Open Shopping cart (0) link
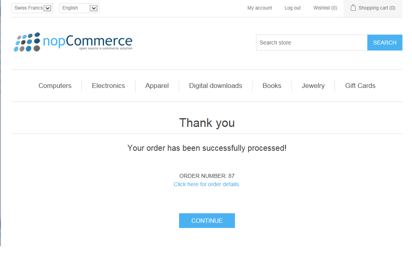412x261 pixels. [x=377, y=8]
